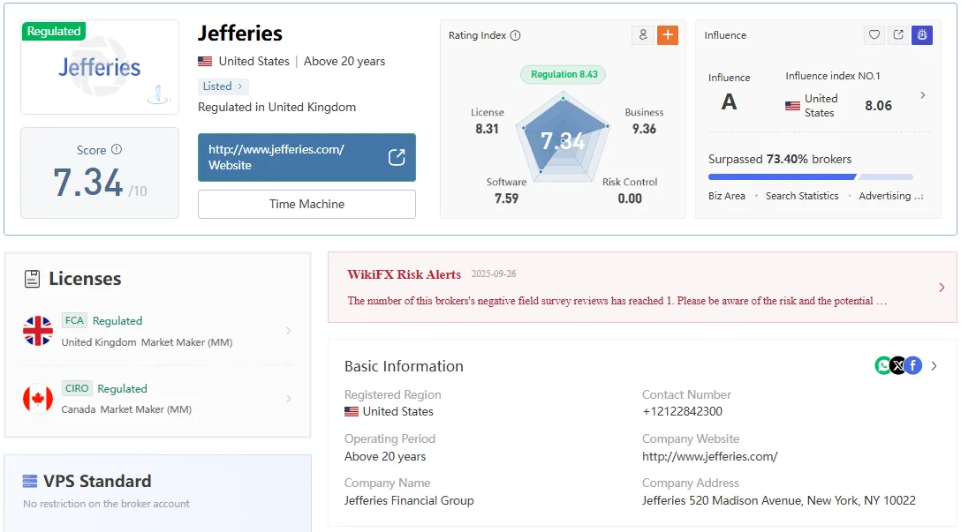Click the company address on Madison Avenue

778,500
